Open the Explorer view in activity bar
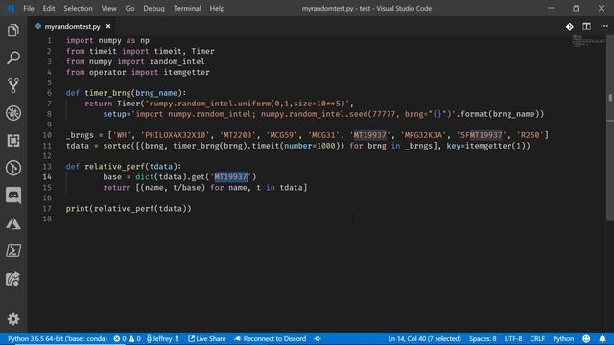This screenshot has width=614, height=345. pos(13,31)
